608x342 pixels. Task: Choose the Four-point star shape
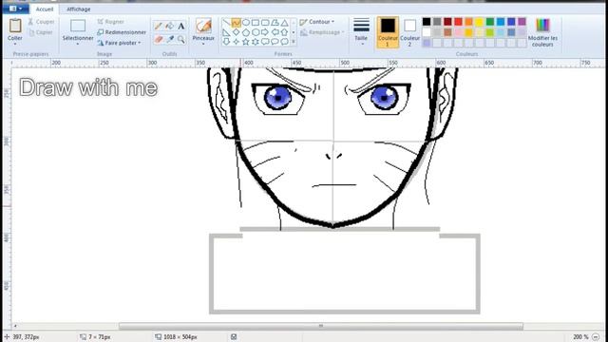[236, 42]
